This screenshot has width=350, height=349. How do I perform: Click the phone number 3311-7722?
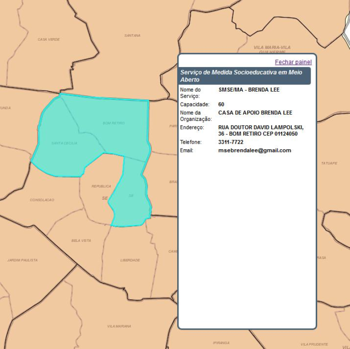[231, 142]
